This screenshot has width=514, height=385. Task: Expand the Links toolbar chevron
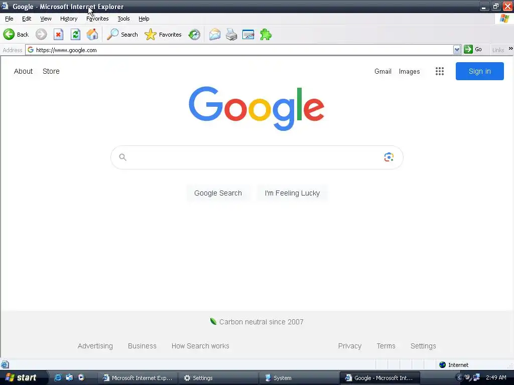pos(510,49)
